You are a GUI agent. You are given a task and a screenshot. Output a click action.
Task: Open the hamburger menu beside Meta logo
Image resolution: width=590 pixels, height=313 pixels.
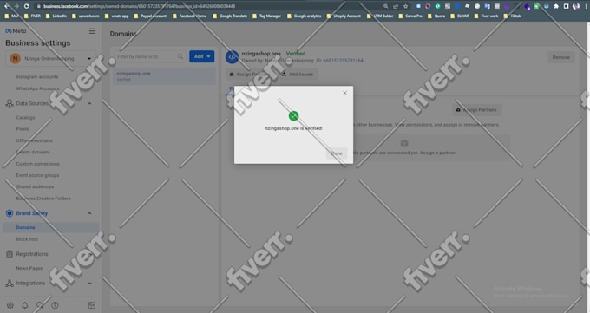[92, 31]
